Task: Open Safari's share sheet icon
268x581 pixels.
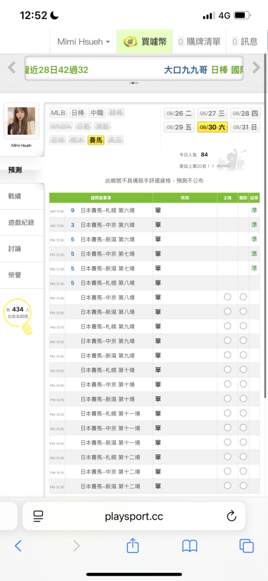Action: pyautogui.click(x=132, y=546)
